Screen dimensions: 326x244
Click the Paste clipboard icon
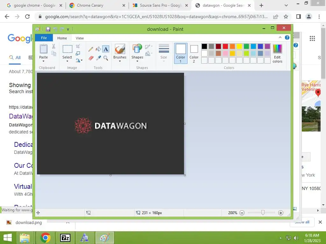click(x=43, y=49)
